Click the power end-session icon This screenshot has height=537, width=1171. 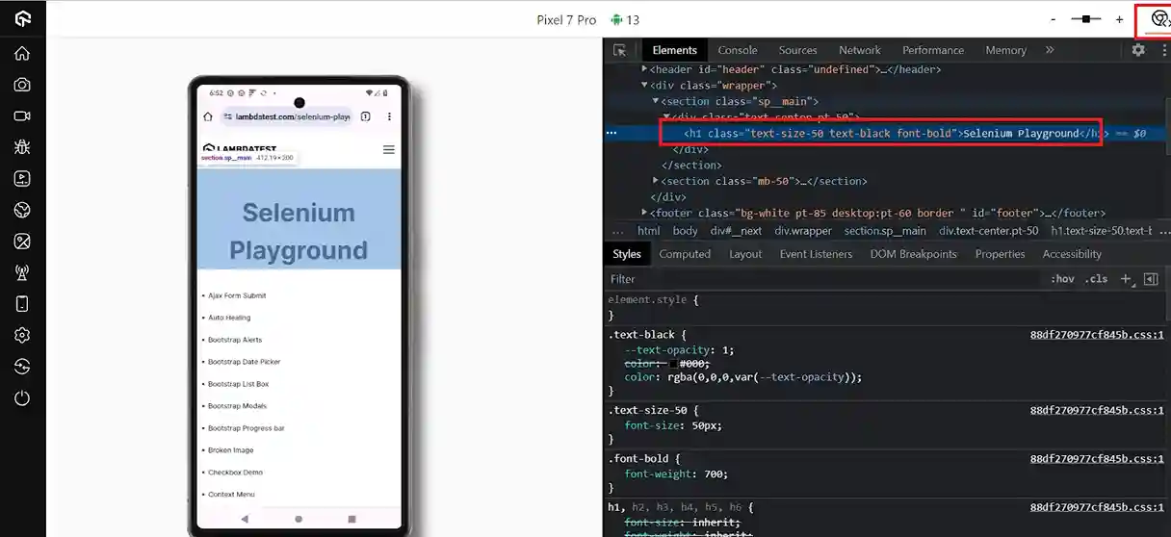pyautogui.click(x=22, y=398)
